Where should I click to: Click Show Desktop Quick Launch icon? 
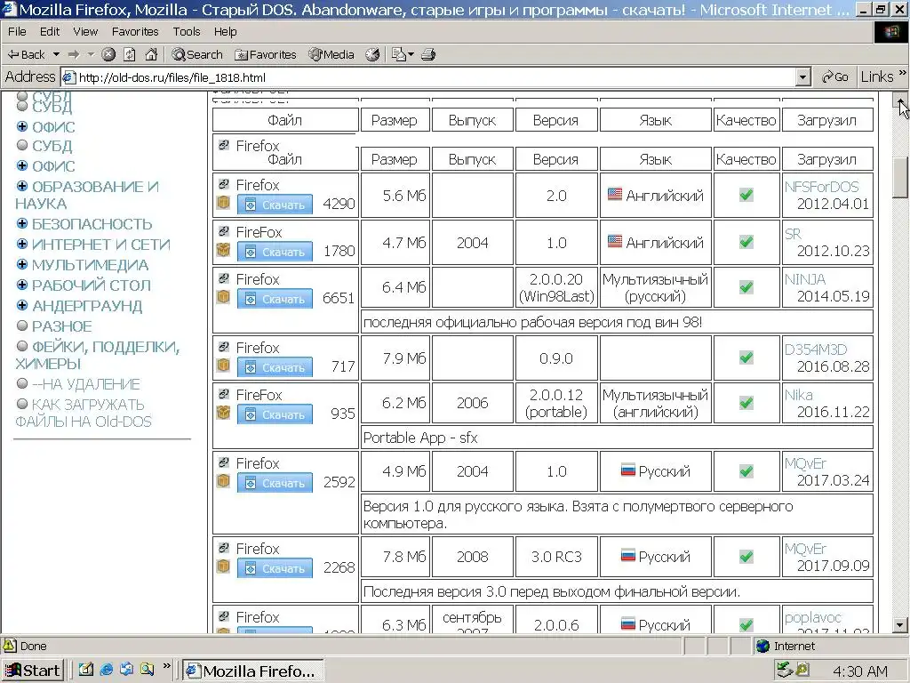tap(86, 670)
